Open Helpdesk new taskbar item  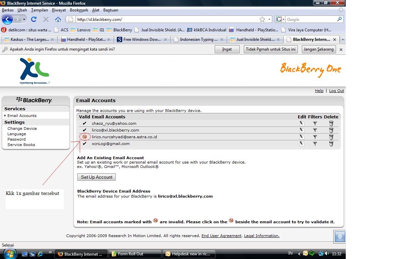(x=189, y=254)
